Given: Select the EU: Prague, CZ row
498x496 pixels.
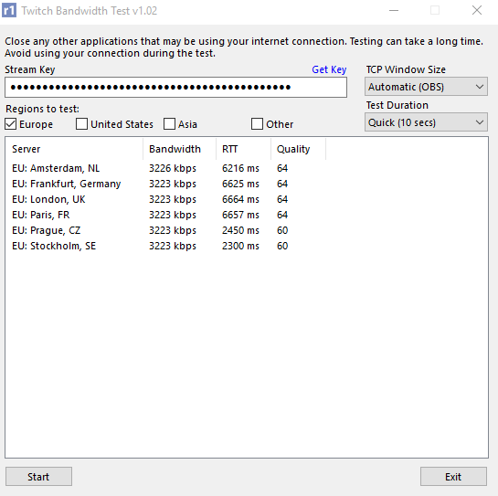Looking at the screenshot, I should tap(165, 230).
